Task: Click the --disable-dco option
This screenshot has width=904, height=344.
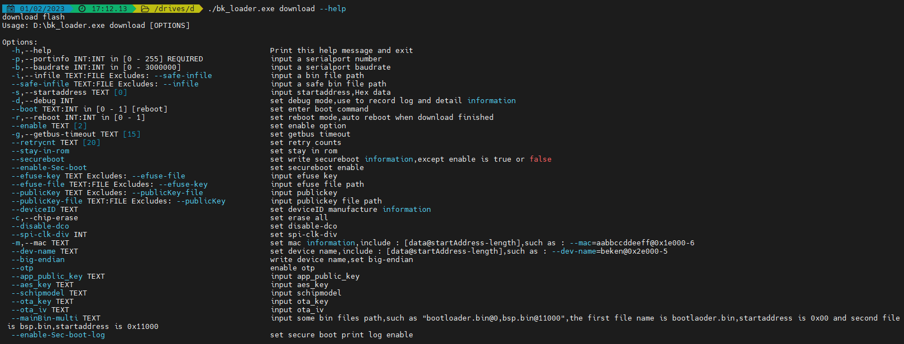Action: (40, 226)
